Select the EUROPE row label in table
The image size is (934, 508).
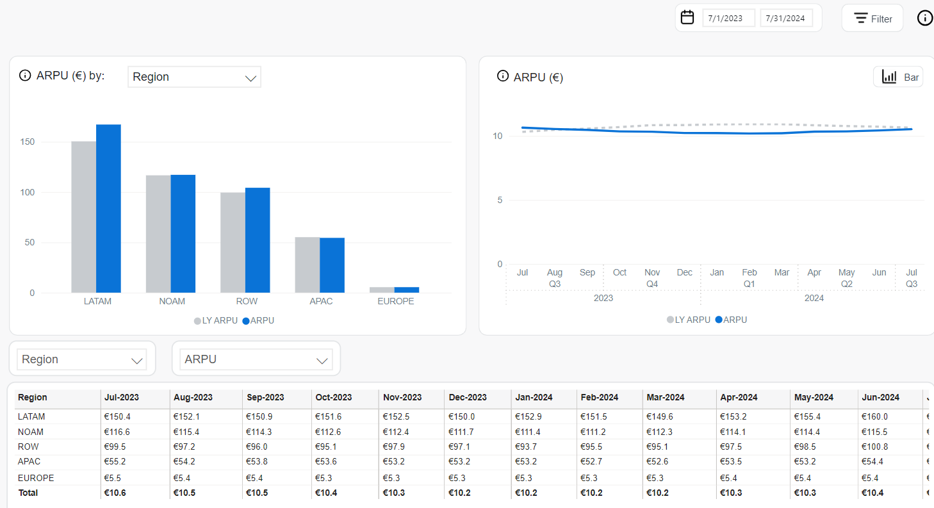(x=36, y=478)
